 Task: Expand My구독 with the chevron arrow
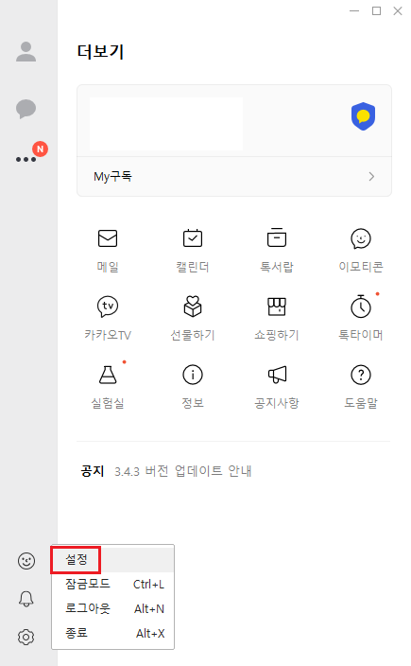pos(371,176)
